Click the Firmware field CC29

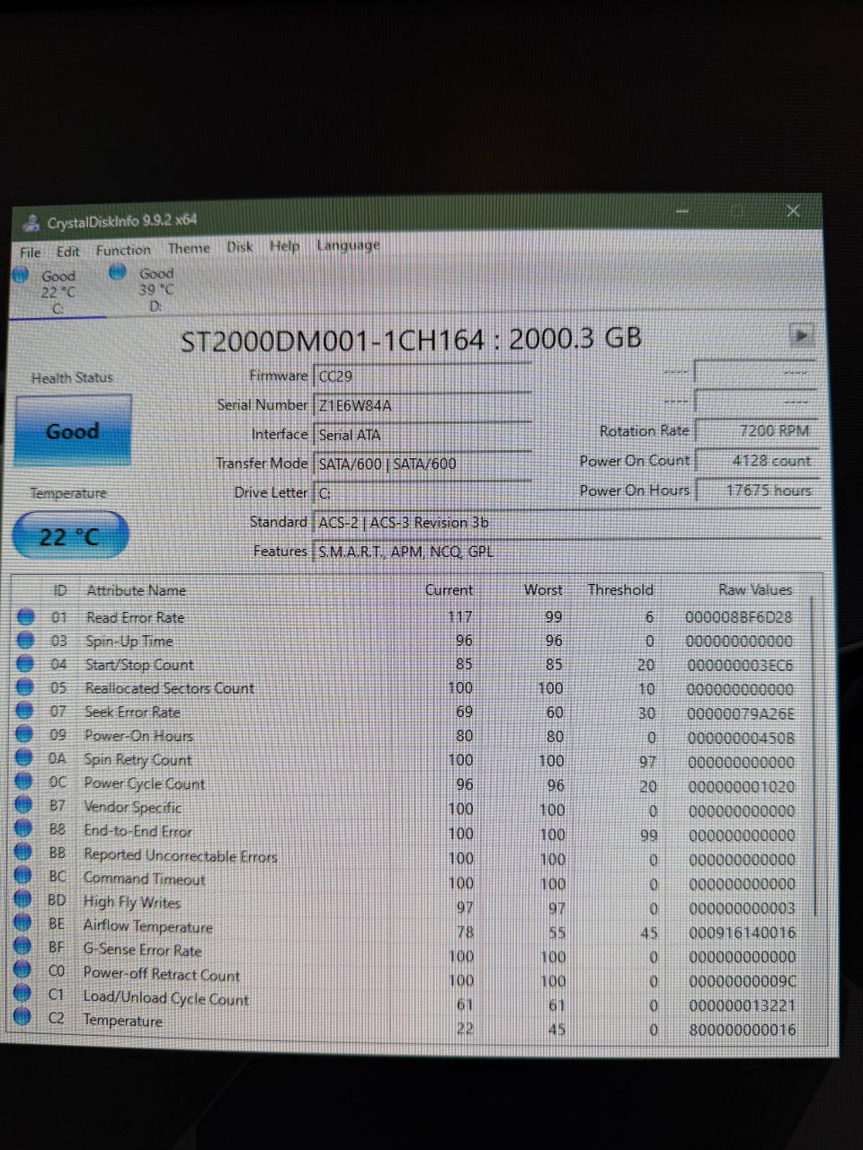[423, 376]
